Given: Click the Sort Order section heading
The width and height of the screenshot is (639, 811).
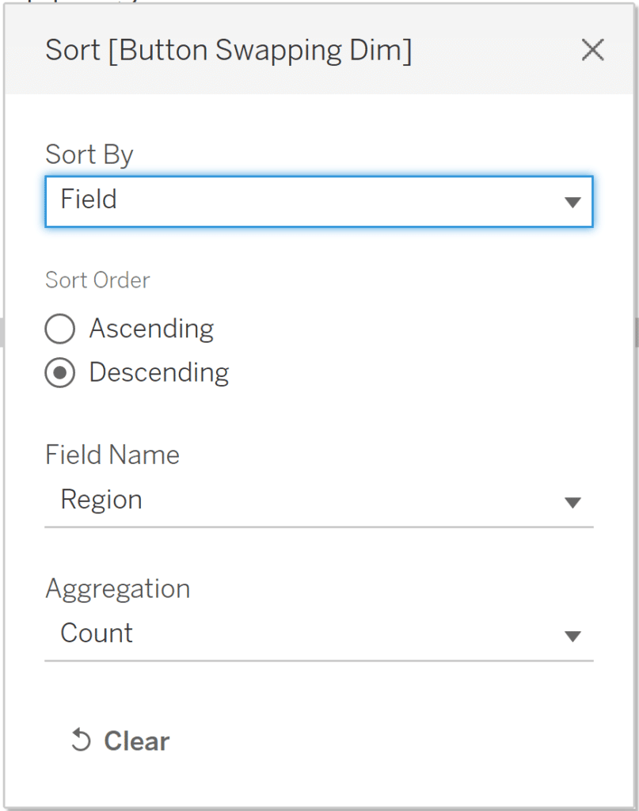Looking at the screenshot, I should (97, 280).
